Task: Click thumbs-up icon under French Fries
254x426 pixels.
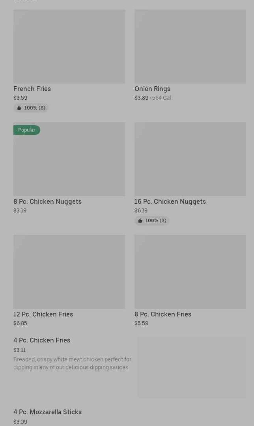Action: click(x=19, y=108)
